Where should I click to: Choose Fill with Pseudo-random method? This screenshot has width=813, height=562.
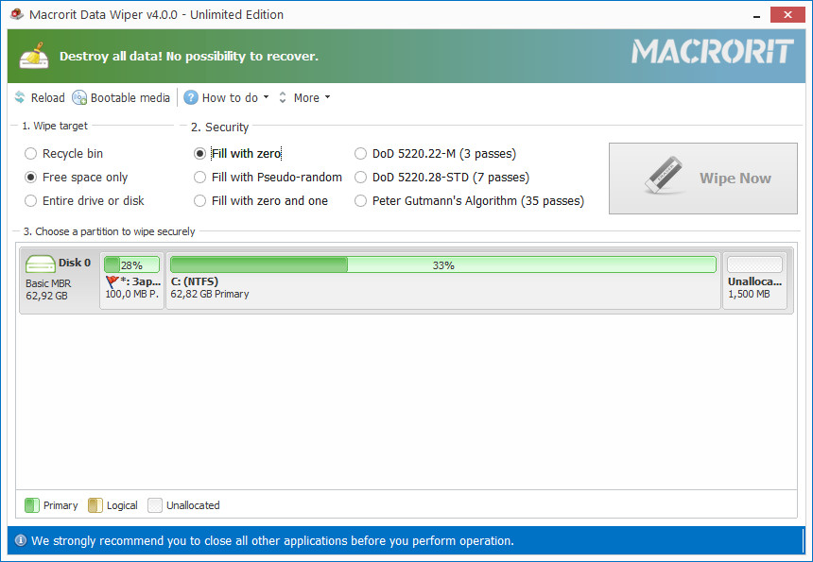point(268,178)
